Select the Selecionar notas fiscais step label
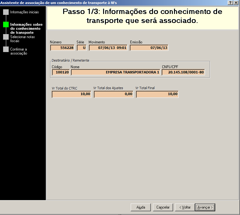 click(x=22, y=39)
